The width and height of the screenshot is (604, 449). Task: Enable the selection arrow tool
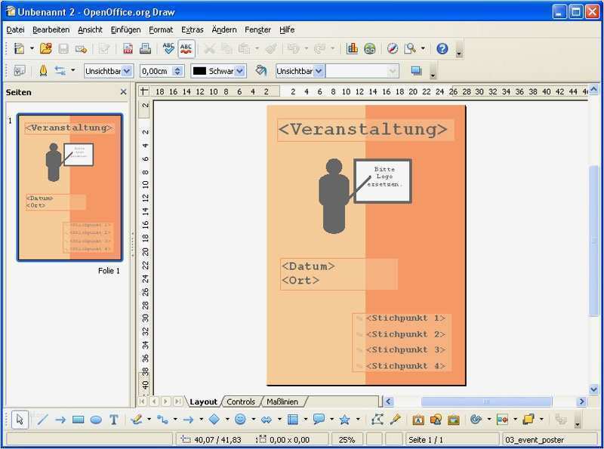(x=18, y=420)
